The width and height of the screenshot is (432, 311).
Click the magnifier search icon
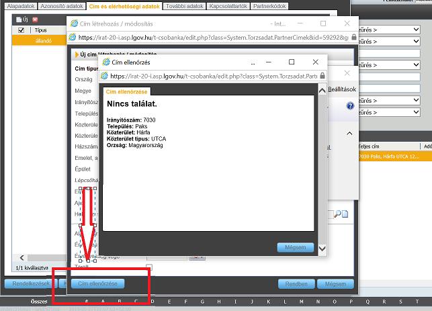coord(337,214)
